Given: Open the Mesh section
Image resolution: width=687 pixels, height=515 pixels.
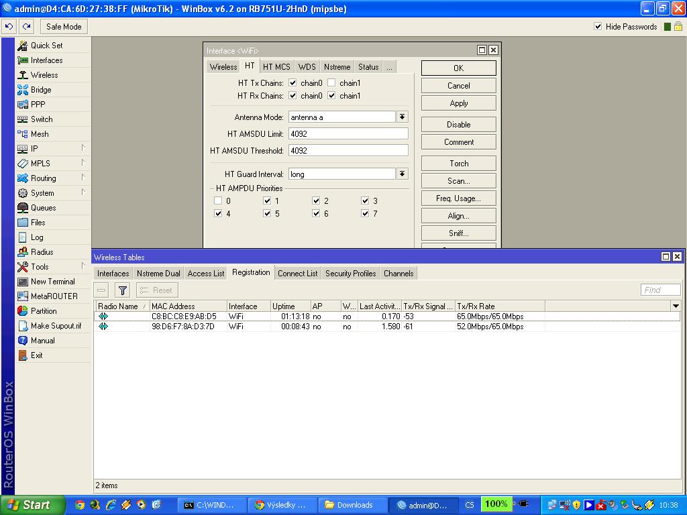Looking at the screenshot, I should tap(40, 134).
